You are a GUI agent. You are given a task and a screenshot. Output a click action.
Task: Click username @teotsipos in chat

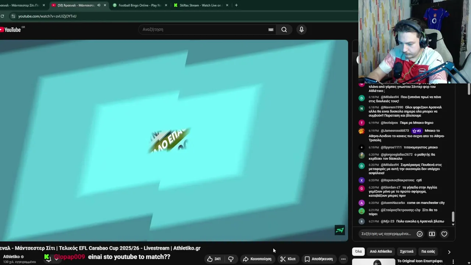click(389, 123)
